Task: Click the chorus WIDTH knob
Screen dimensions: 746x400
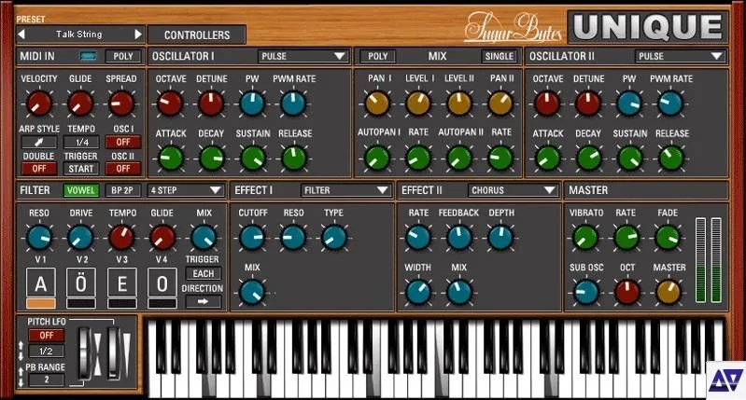Action: coord(418,292)
